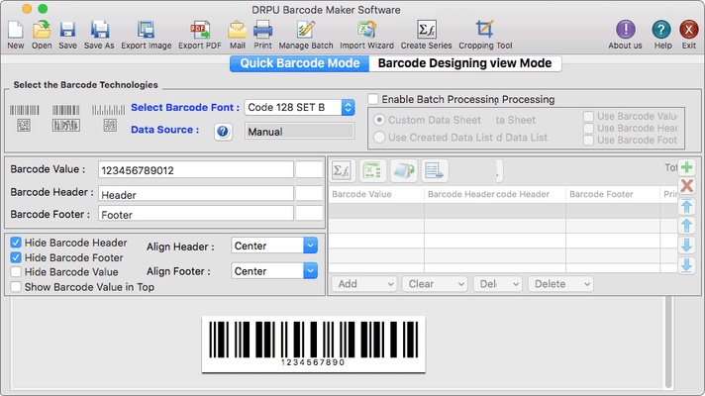This screenshot has width=705, height=396.
Task: Uncheck Hide Barcode Footer
Action: click(x=16, y=257)
